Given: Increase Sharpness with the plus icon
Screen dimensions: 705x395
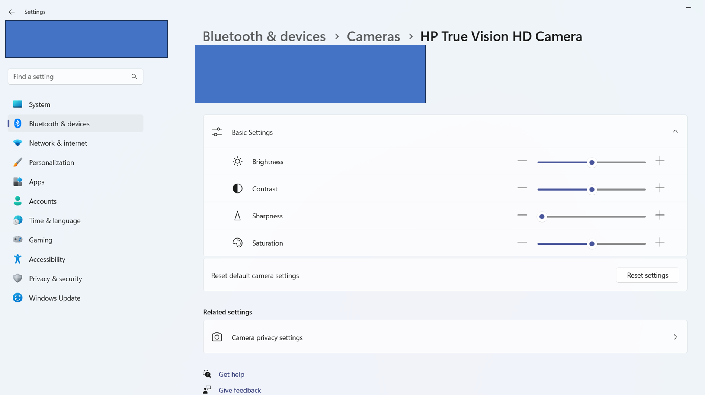Looking at the screenshot, I should [x=660, y=216].
